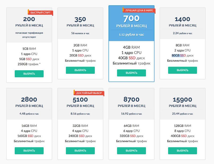Choose the 5100 rubles plan button
This screenshot has width=214, height=164.
pos(80,151)
